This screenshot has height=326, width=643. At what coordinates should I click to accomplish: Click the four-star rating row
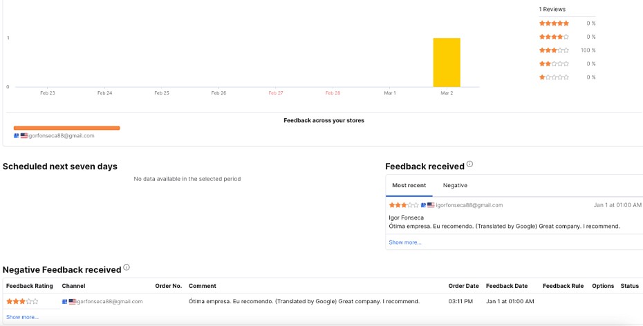(567, 37)
